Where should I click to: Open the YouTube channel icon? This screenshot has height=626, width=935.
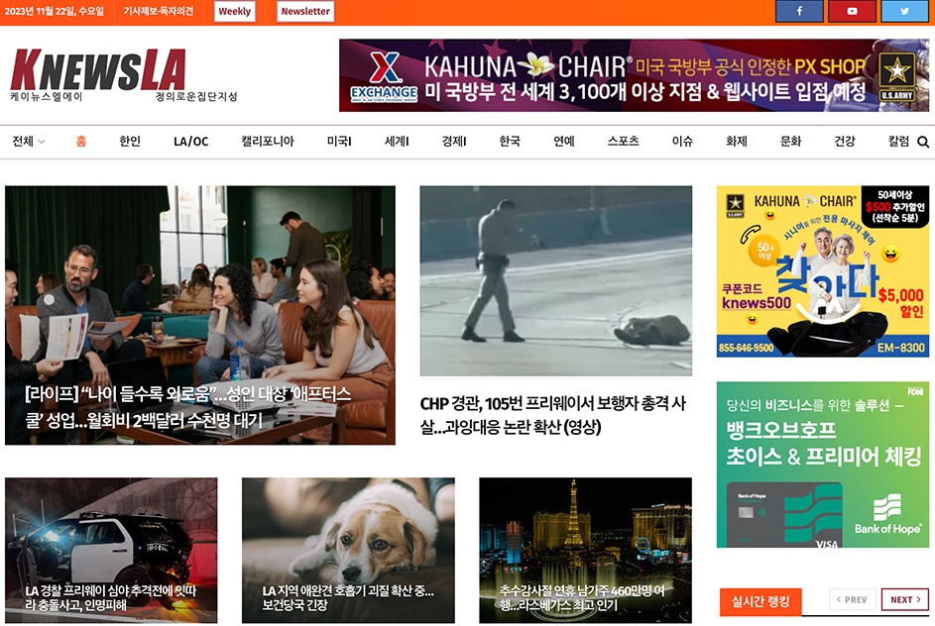852,11
